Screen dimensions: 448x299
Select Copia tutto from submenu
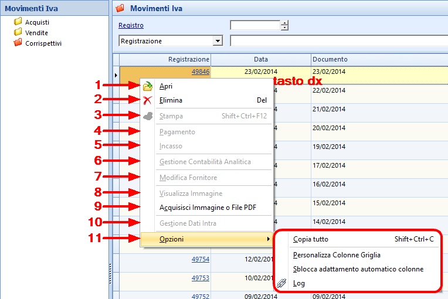click(311, 239)
